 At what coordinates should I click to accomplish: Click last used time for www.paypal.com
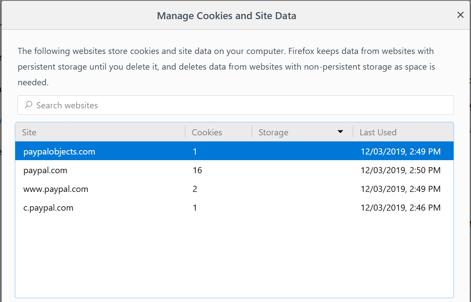click(x=400, y=189)
